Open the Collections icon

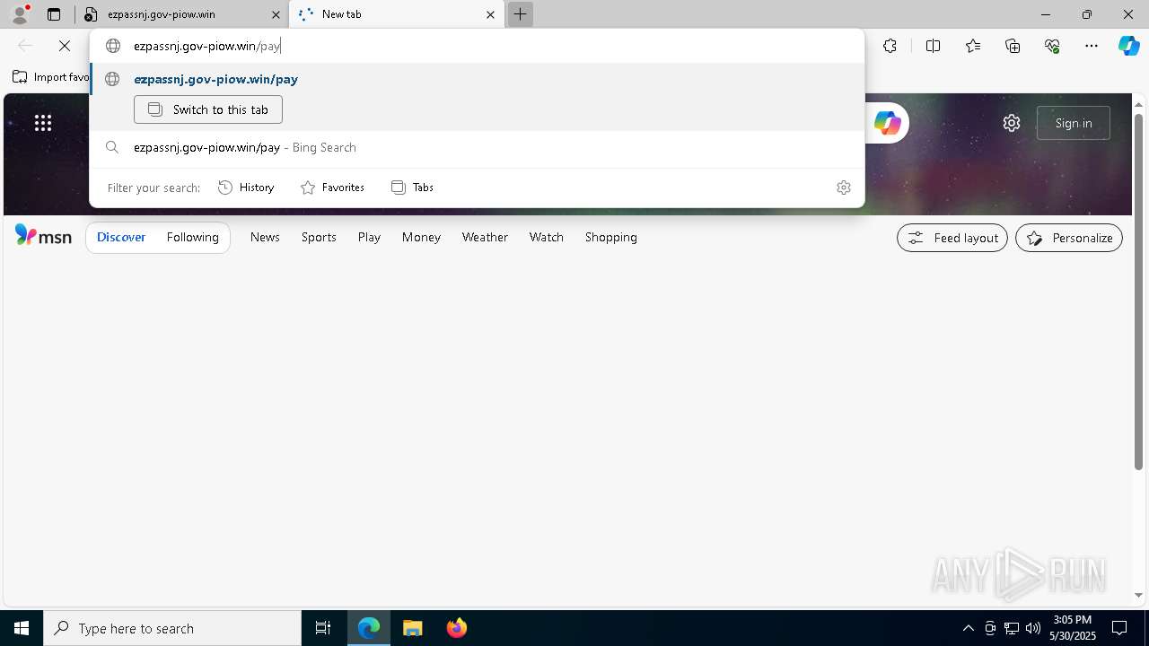coord(1013,46)
